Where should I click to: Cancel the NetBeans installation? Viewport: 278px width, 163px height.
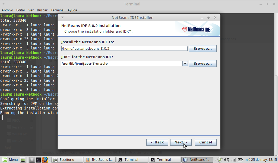pos(206,142)
